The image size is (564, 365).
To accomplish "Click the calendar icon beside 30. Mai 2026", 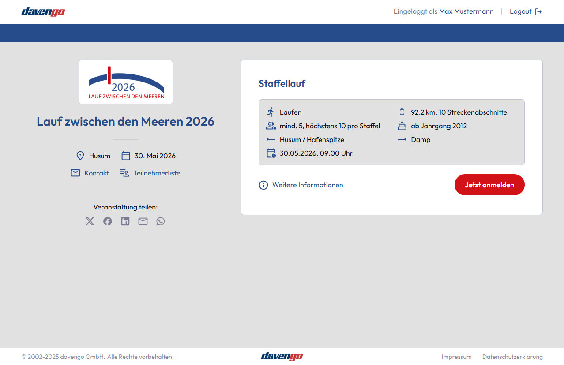I will point(125,155).
